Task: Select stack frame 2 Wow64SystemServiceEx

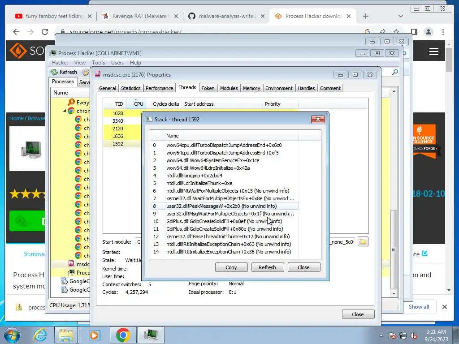Action: point(225,160)
